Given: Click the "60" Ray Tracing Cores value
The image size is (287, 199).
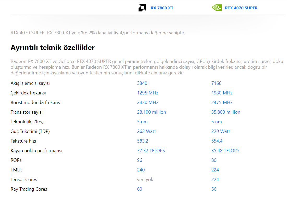Looking at the screenshot, I should [140, 189].
